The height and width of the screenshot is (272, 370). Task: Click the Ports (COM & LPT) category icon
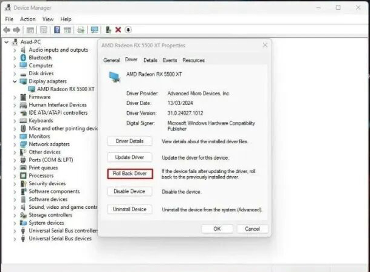click(x=23, y=160)
